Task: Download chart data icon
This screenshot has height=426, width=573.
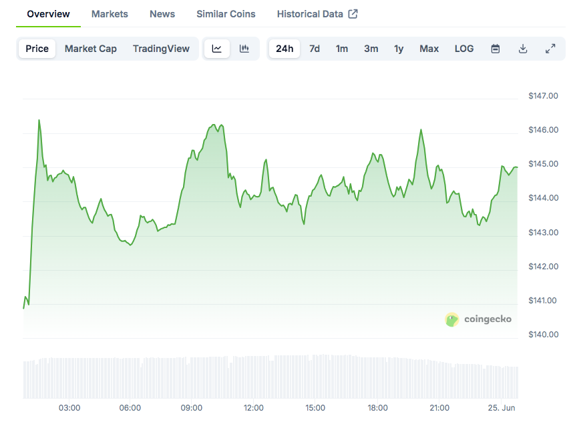Action: [x=523, y=49]
